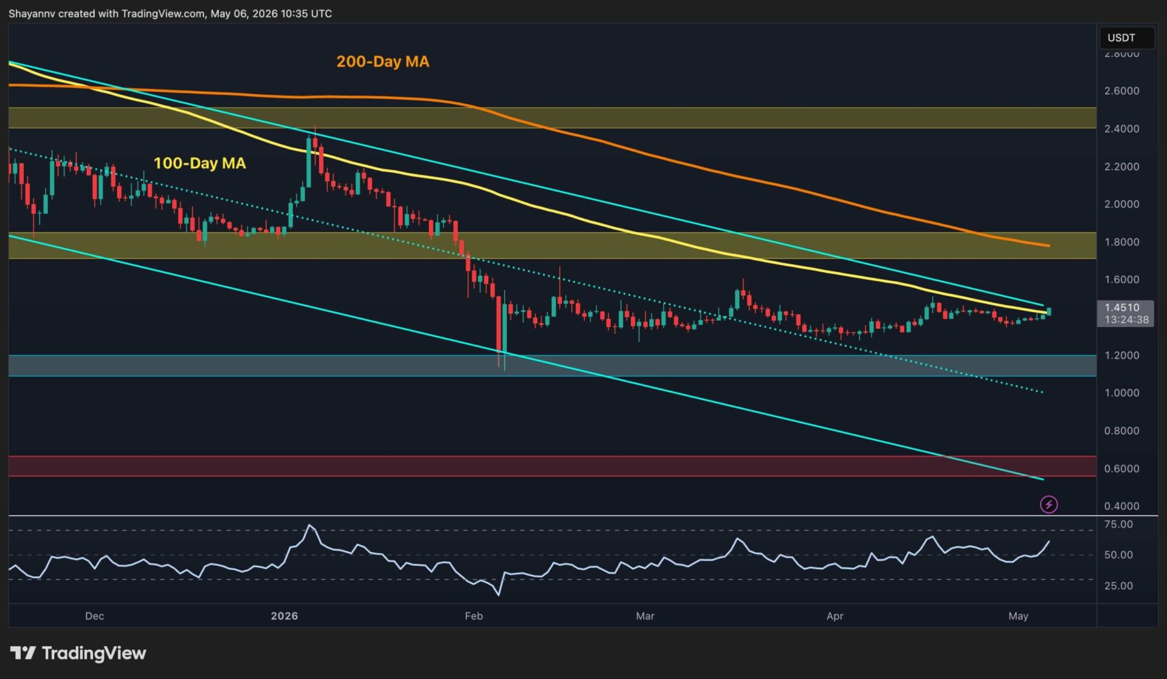Viewport: 1167px width, 679px height.
Task: Select the 200-Day MA annotation text
Action: pyautogui.click(x=383, y=61)
